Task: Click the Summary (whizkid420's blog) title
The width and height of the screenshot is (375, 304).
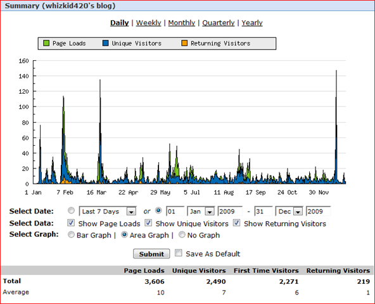Action: pos(60,6)
